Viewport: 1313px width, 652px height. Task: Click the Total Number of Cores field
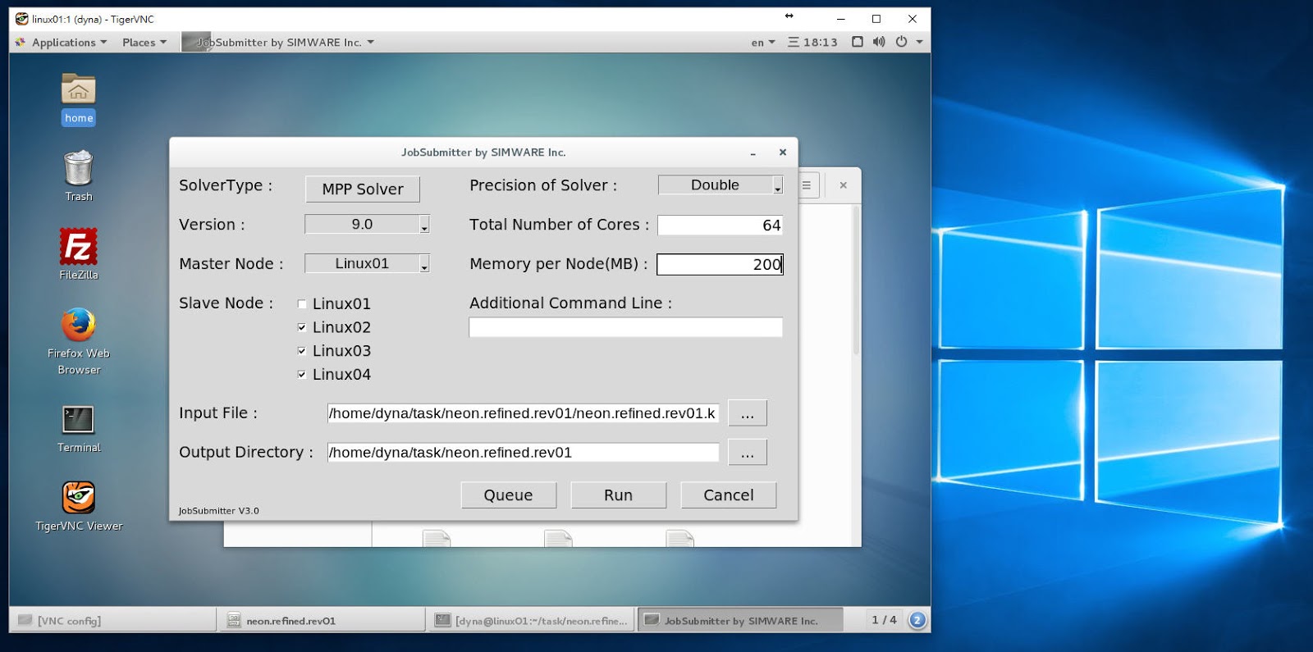[720, 225]
